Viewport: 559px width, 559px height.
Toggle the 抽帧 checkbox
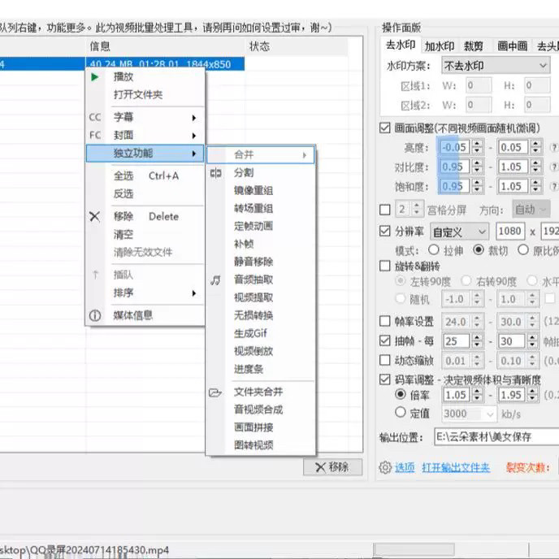point(384,340)
